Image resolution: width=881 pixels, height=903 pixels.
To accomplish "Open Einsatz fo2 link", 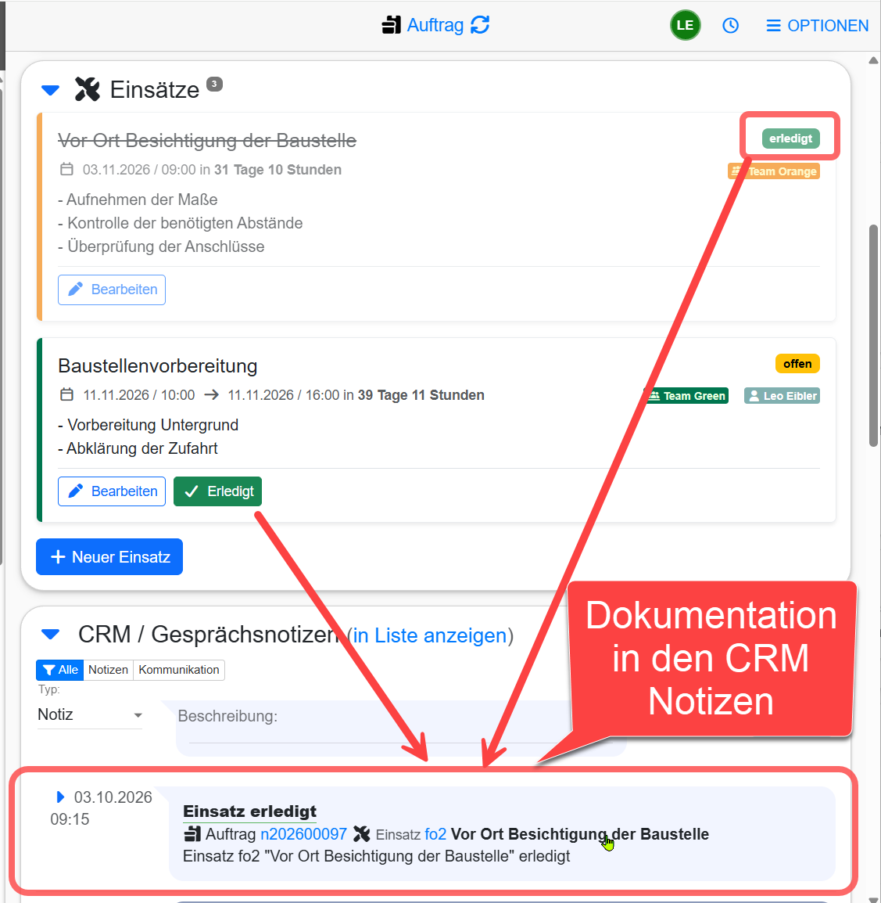I will click(x=435, y=834).
